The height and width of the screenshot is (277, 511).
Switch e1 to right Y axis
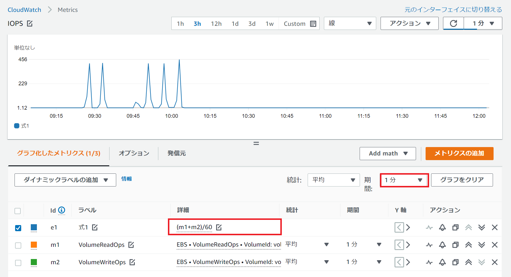pyautogui.click(x=408, y=227)
